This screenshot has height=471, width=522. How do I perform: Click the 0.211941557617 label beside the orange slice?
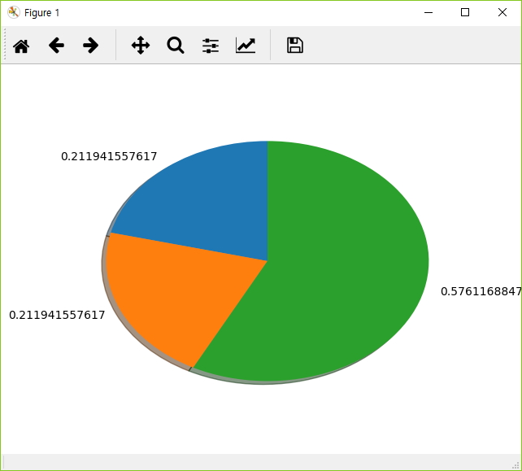click(57, 315)
